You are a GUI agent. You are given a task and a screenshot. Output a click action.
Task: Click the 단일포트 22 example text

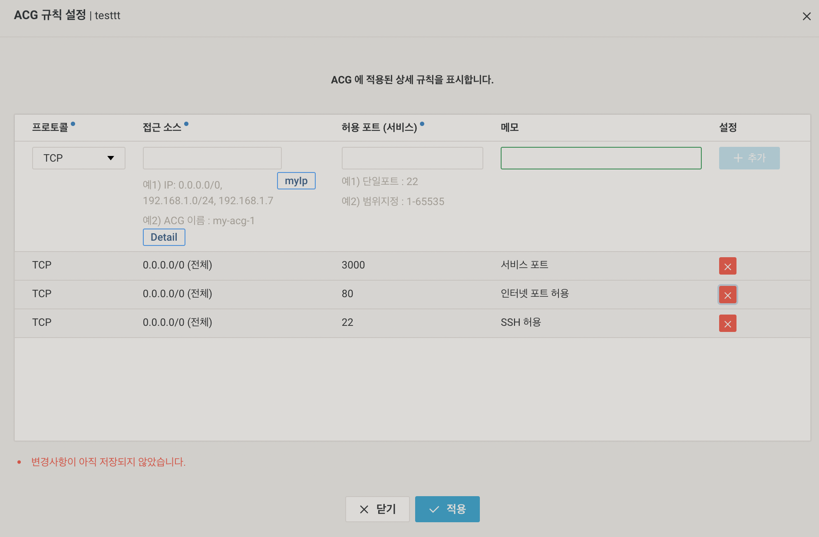click(380, 181)
